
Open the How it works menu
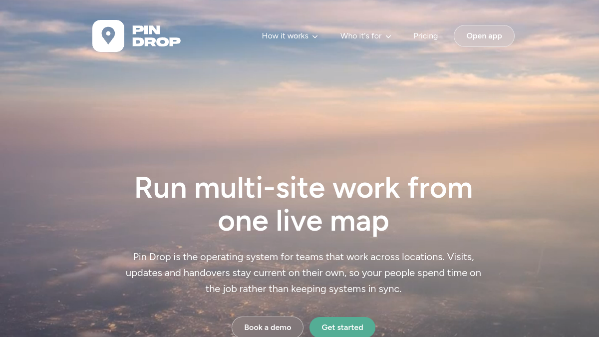click(x=290, y=36)
